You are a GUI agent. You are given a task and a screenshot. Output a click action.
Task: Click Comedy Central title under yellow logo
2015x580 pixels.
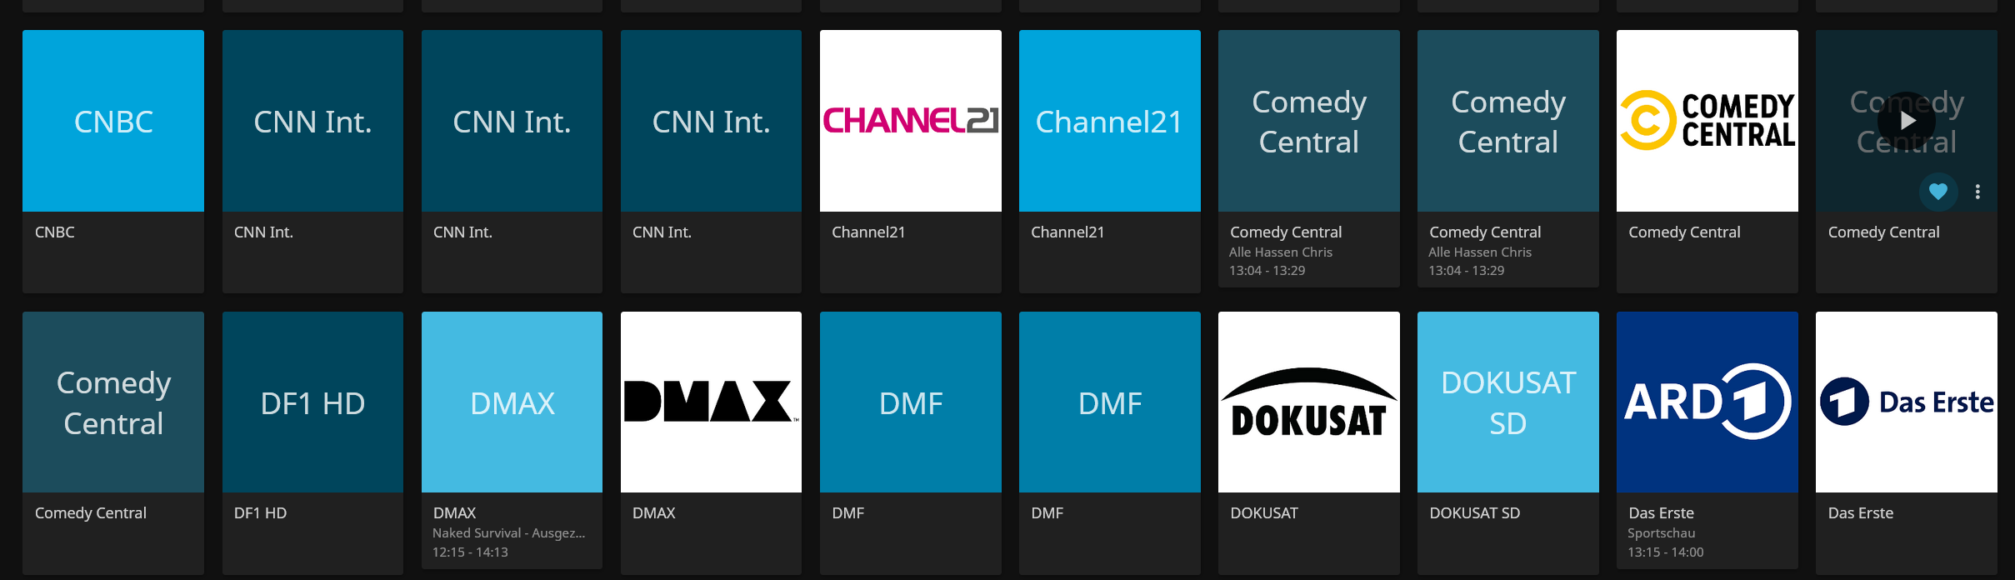pos(1684,232)
